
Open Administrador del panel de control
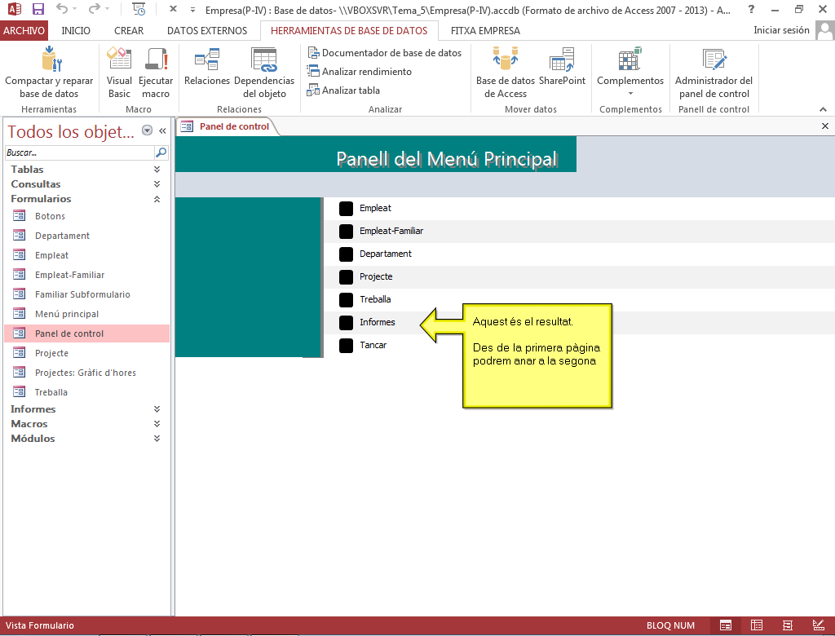pos(714,73)
